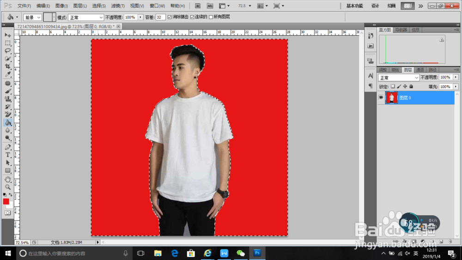Viewport: 462px width, 260px height.
Task: Open the 选择(S) menu
Action: click(x=99, y=6)
